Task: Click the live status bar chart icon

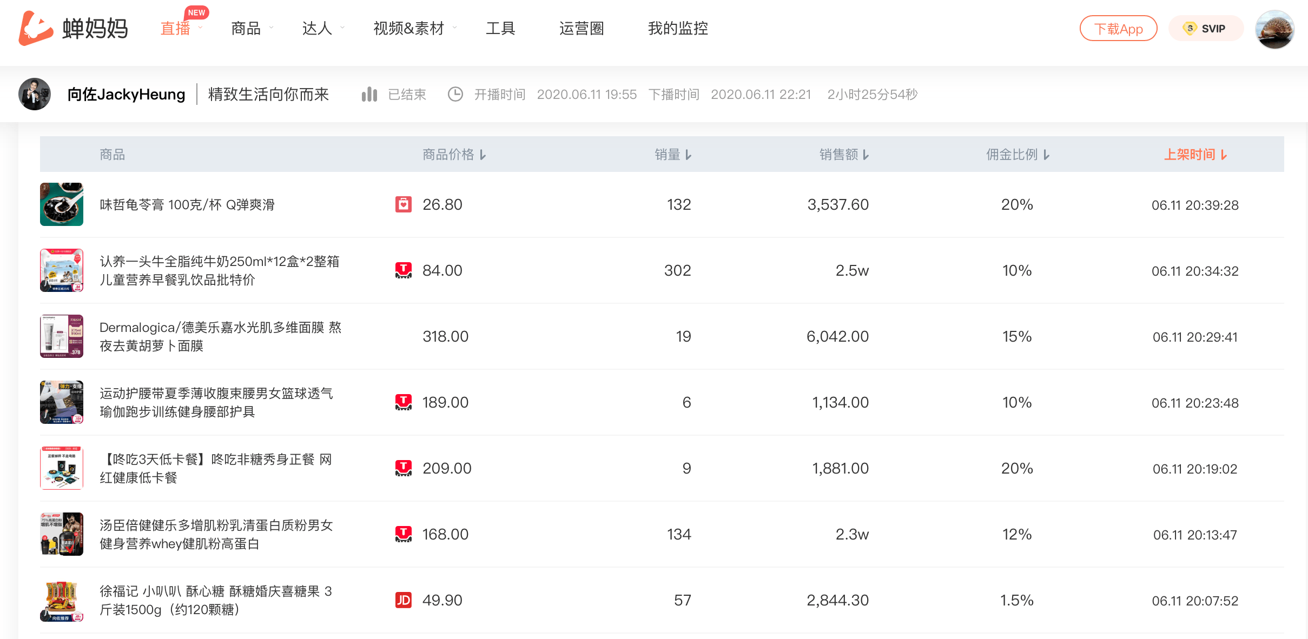Action: pyautogui.click(x=369, y=95)
